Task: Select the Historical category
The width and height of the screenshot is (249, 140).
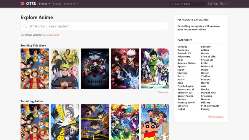Action: click(x=207, y=66)
